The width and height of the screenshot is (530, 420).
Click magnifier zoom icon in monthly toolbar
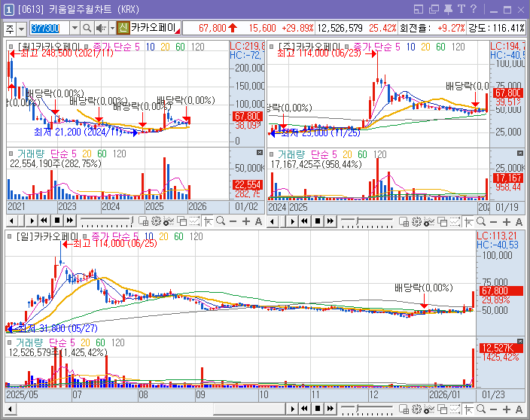(x=221, y=221)
